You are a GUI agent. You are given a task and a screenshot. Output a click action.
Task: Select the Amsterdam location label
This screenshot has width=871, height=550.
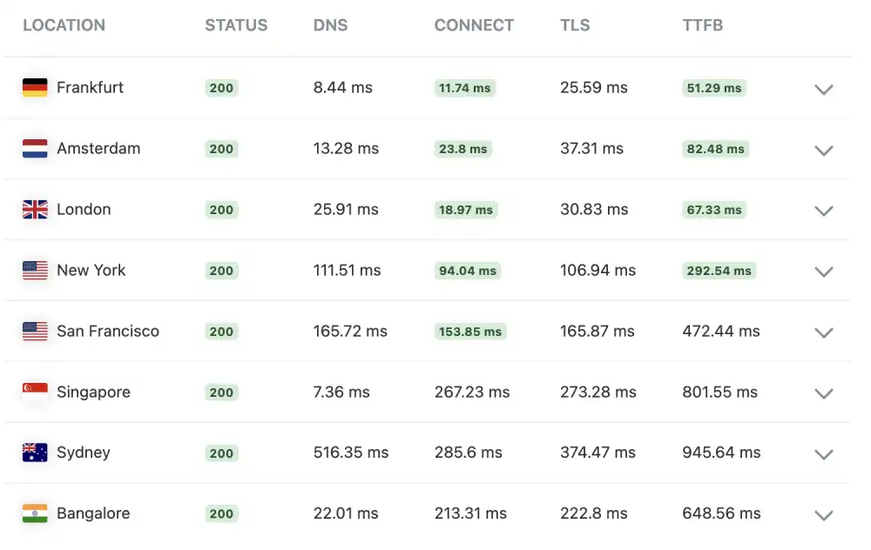click(x=98, y=149)
